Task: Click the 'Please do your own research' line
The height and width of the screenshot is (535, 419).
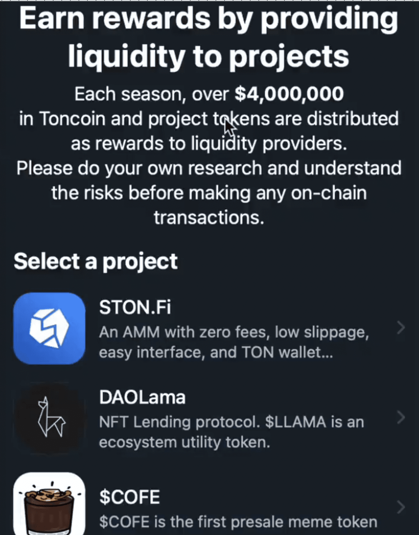Action: [x=209, y=168]
